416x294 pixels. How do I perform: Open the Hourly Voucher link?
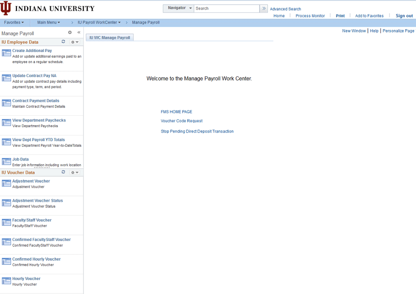(26, 279)
